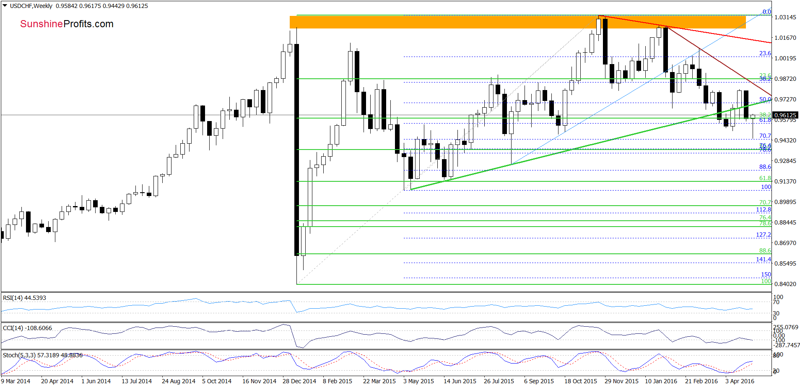Viewport: 800px width, 387px height.
Task: Click the 24 Aug 2014 date label
Action: (179, 381)
